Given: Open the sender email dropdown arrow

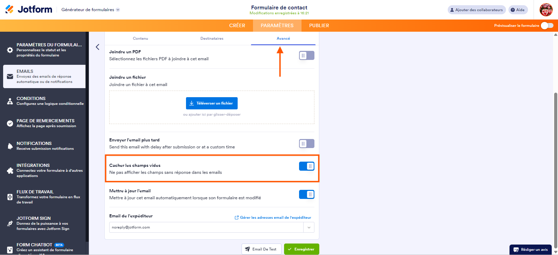Looking at the screenshot, I should click(x=309, y=227).
